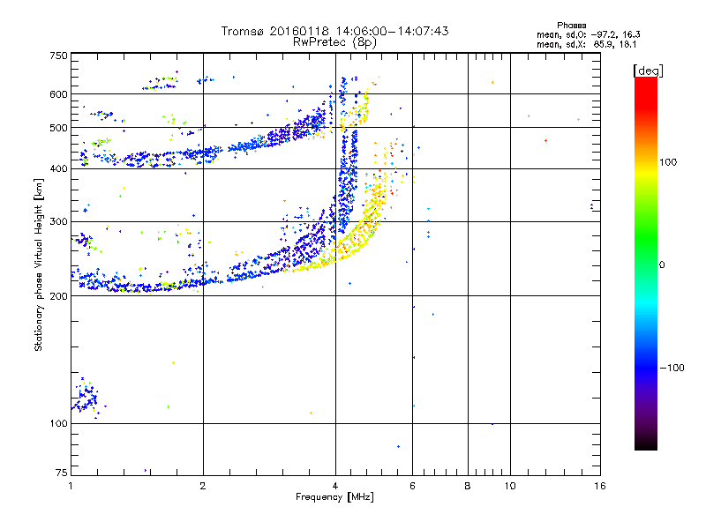This screenshot has height=529, width=706.
Task: Click the colorbar tick label "-100"
Action: 672,368
